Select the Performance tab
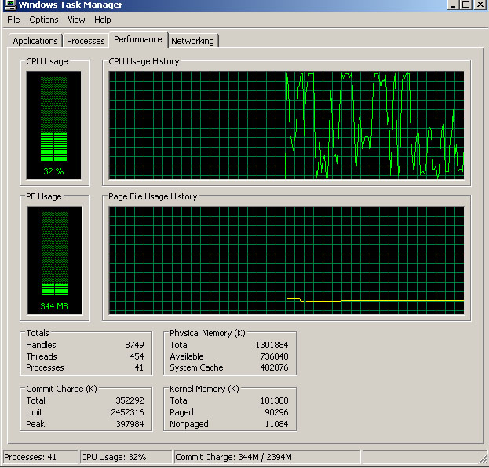Screen dimensions: 489x468 point(138,39)
